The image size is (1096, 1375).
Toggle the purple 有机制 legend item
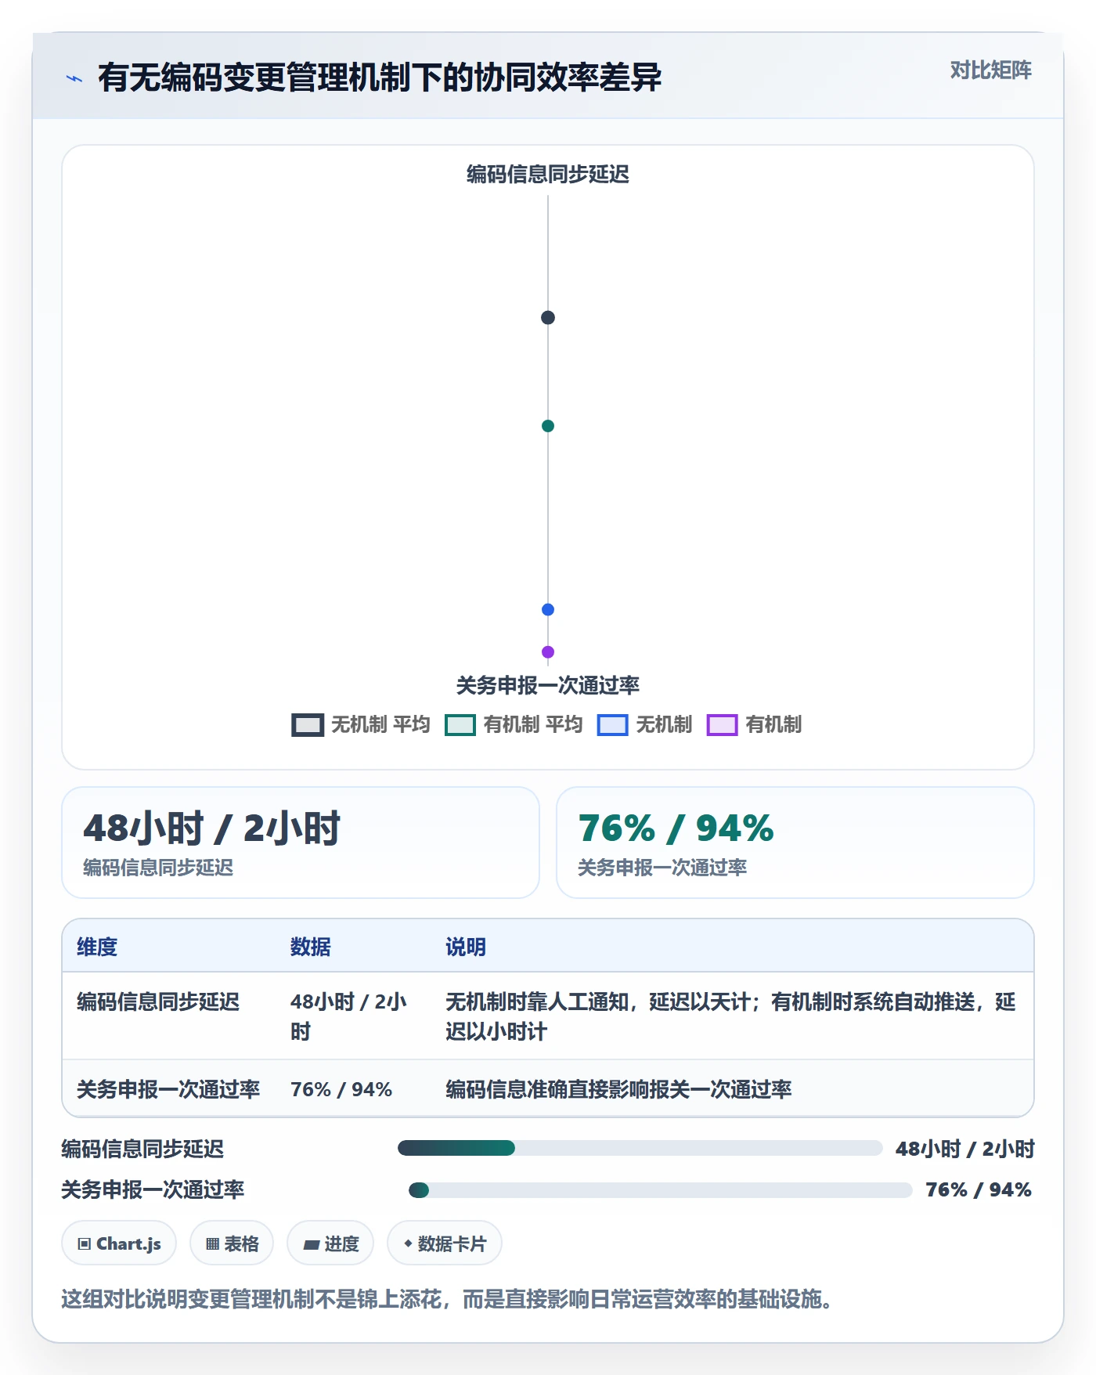pyautogui.click(x=754, y=724)
